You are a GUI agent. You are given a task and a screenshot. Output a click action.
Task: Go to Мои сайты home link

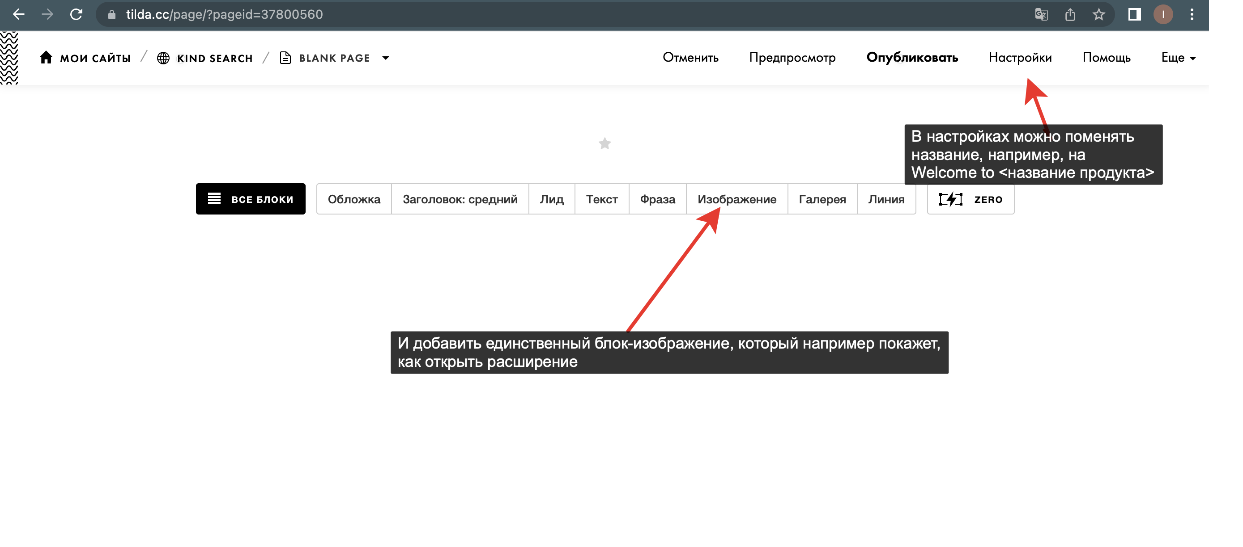pos(85,58)
